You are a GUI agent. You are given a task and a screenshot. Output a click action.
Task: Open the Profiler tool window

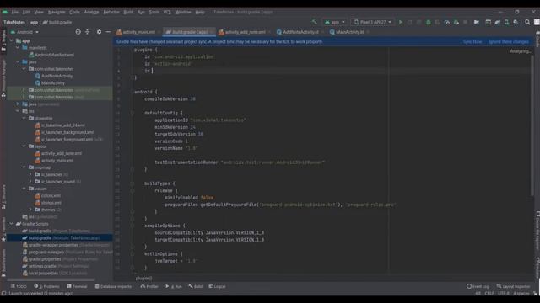149,286
